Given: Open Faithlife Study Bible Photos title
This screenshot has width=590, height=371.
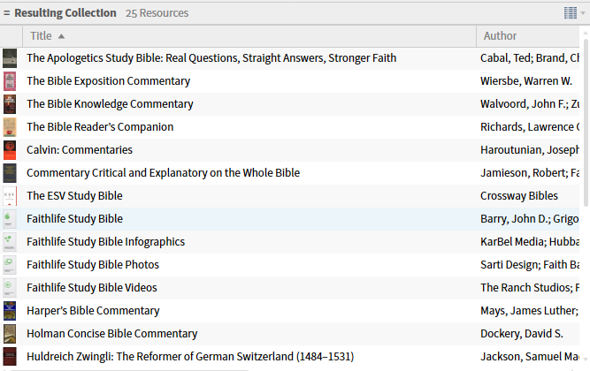Looking at the screenshot, I should click(93, 265).
